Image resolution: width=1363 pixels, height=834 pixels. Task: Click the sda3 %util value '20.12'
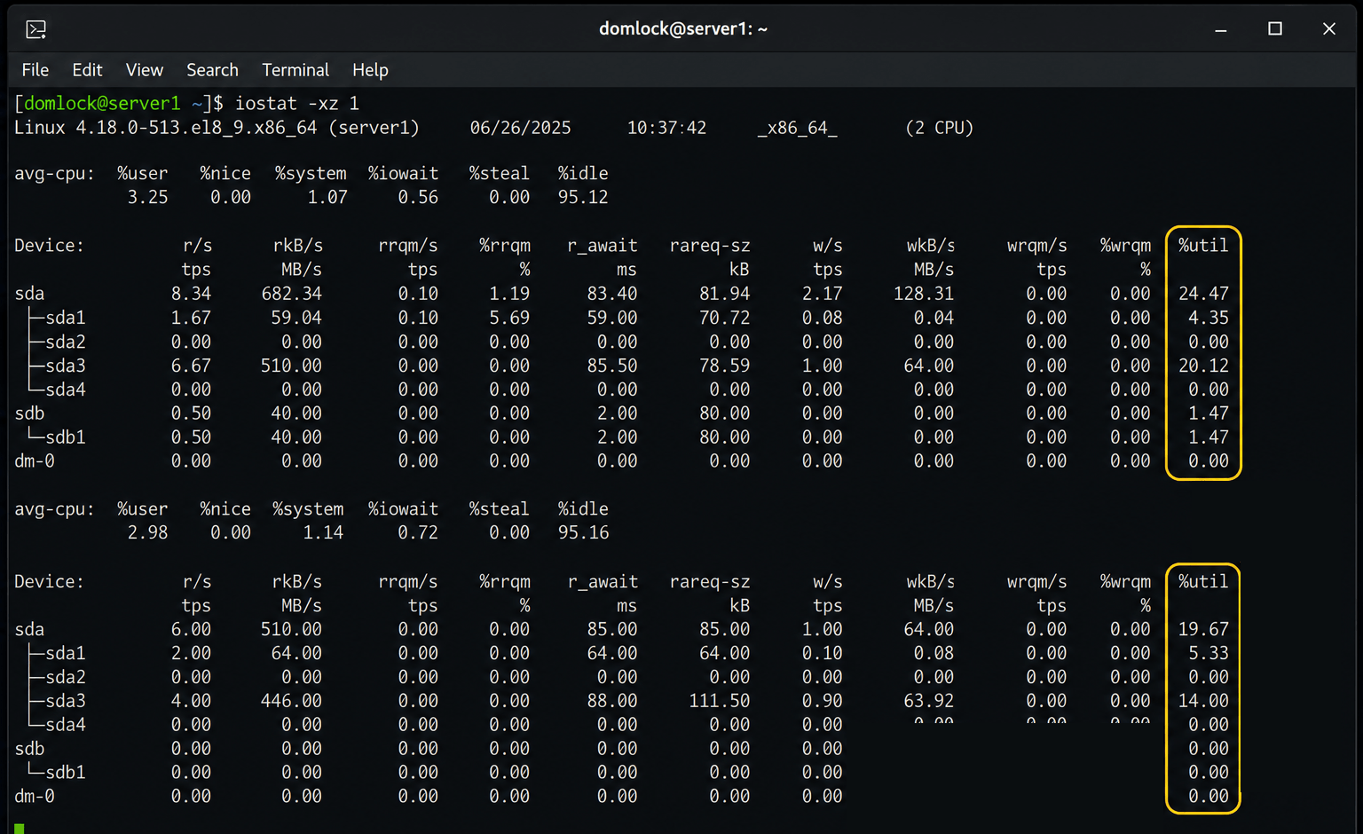pyautogui.click(x=1203, y=366)
